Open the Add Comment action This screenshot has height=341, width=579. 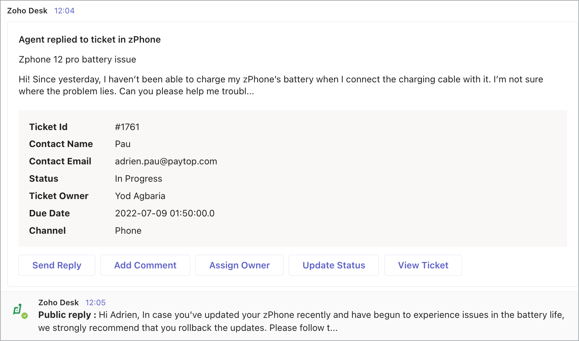(145, 265)
